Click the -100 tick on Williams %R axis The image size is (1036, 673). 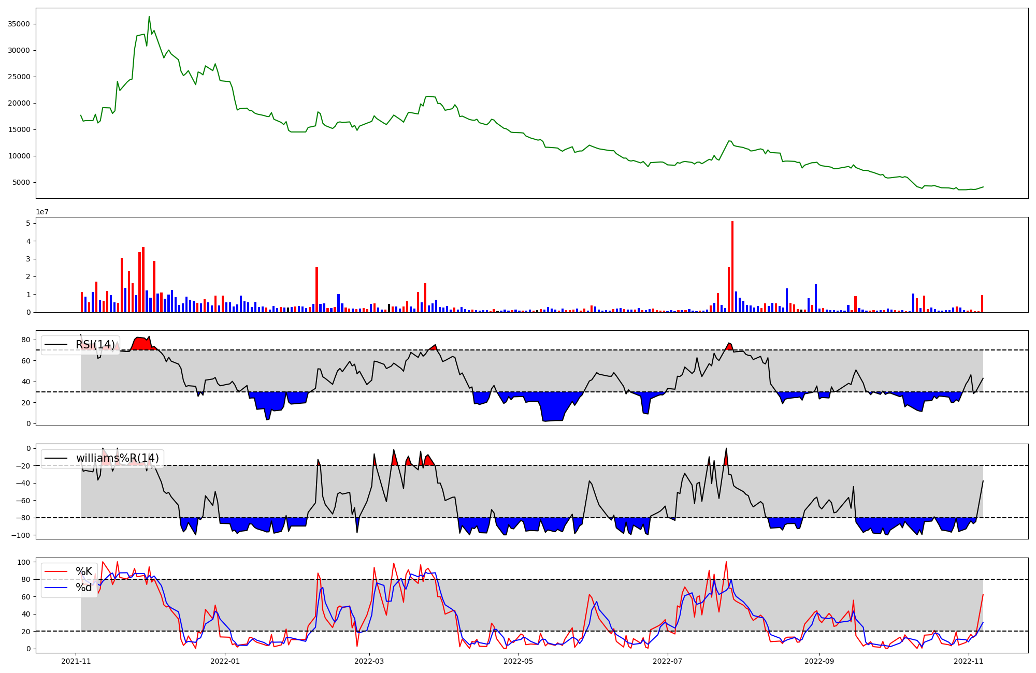point(21,535)
